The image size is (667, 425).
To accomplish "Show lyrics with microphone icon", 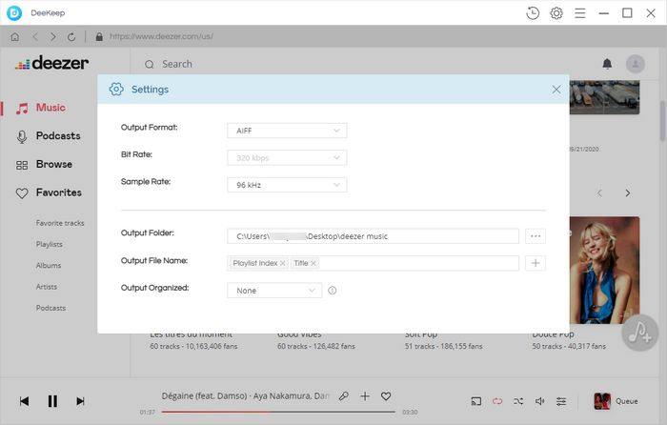I will click(344, 396).
